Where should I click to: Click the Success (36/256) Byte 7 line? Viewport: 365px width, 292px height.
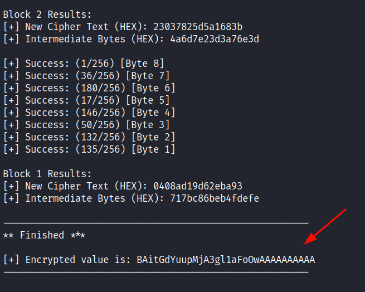tap(86, 76)
